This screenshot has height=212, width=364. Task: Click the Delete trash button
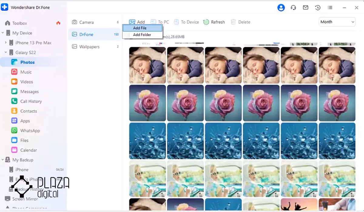tap(240, 22)
